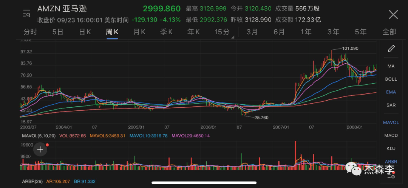Viewport: 408px width, 188px height.
Task: Tap the round plus button
Action: (x=40, y=149)
